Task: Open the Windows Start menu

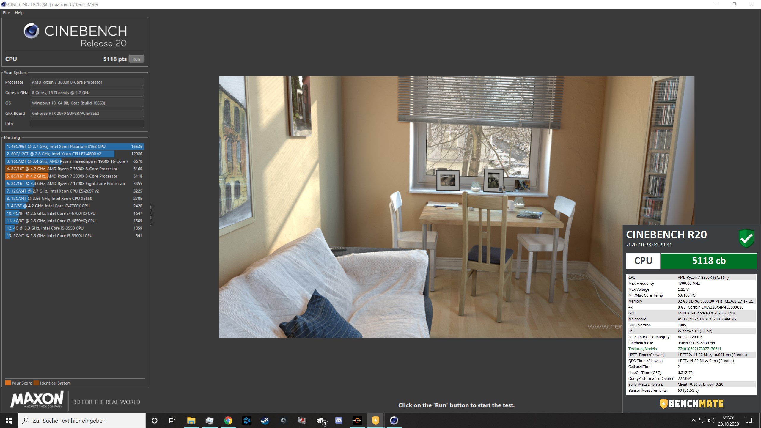Action: click(x=9, y=421)
